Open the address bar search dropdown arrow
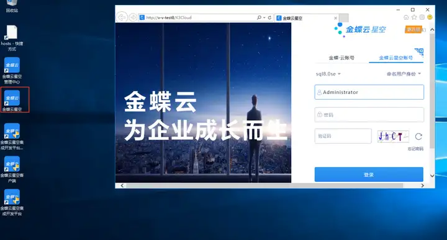Screen dimensions: 447x240 [x=264, y=17]
